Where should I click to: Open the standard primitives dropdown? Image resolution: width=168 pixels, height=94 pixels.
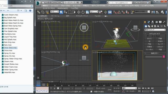click(x=155, y=30)
